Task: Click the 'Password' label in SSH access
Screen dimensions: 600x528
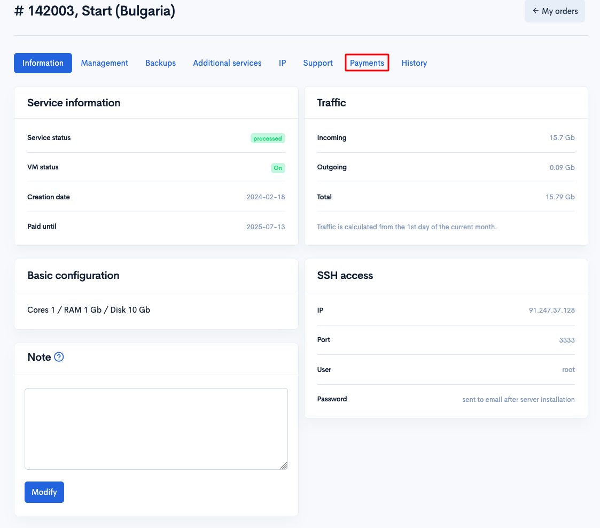Action: click(x=332, y=399)
